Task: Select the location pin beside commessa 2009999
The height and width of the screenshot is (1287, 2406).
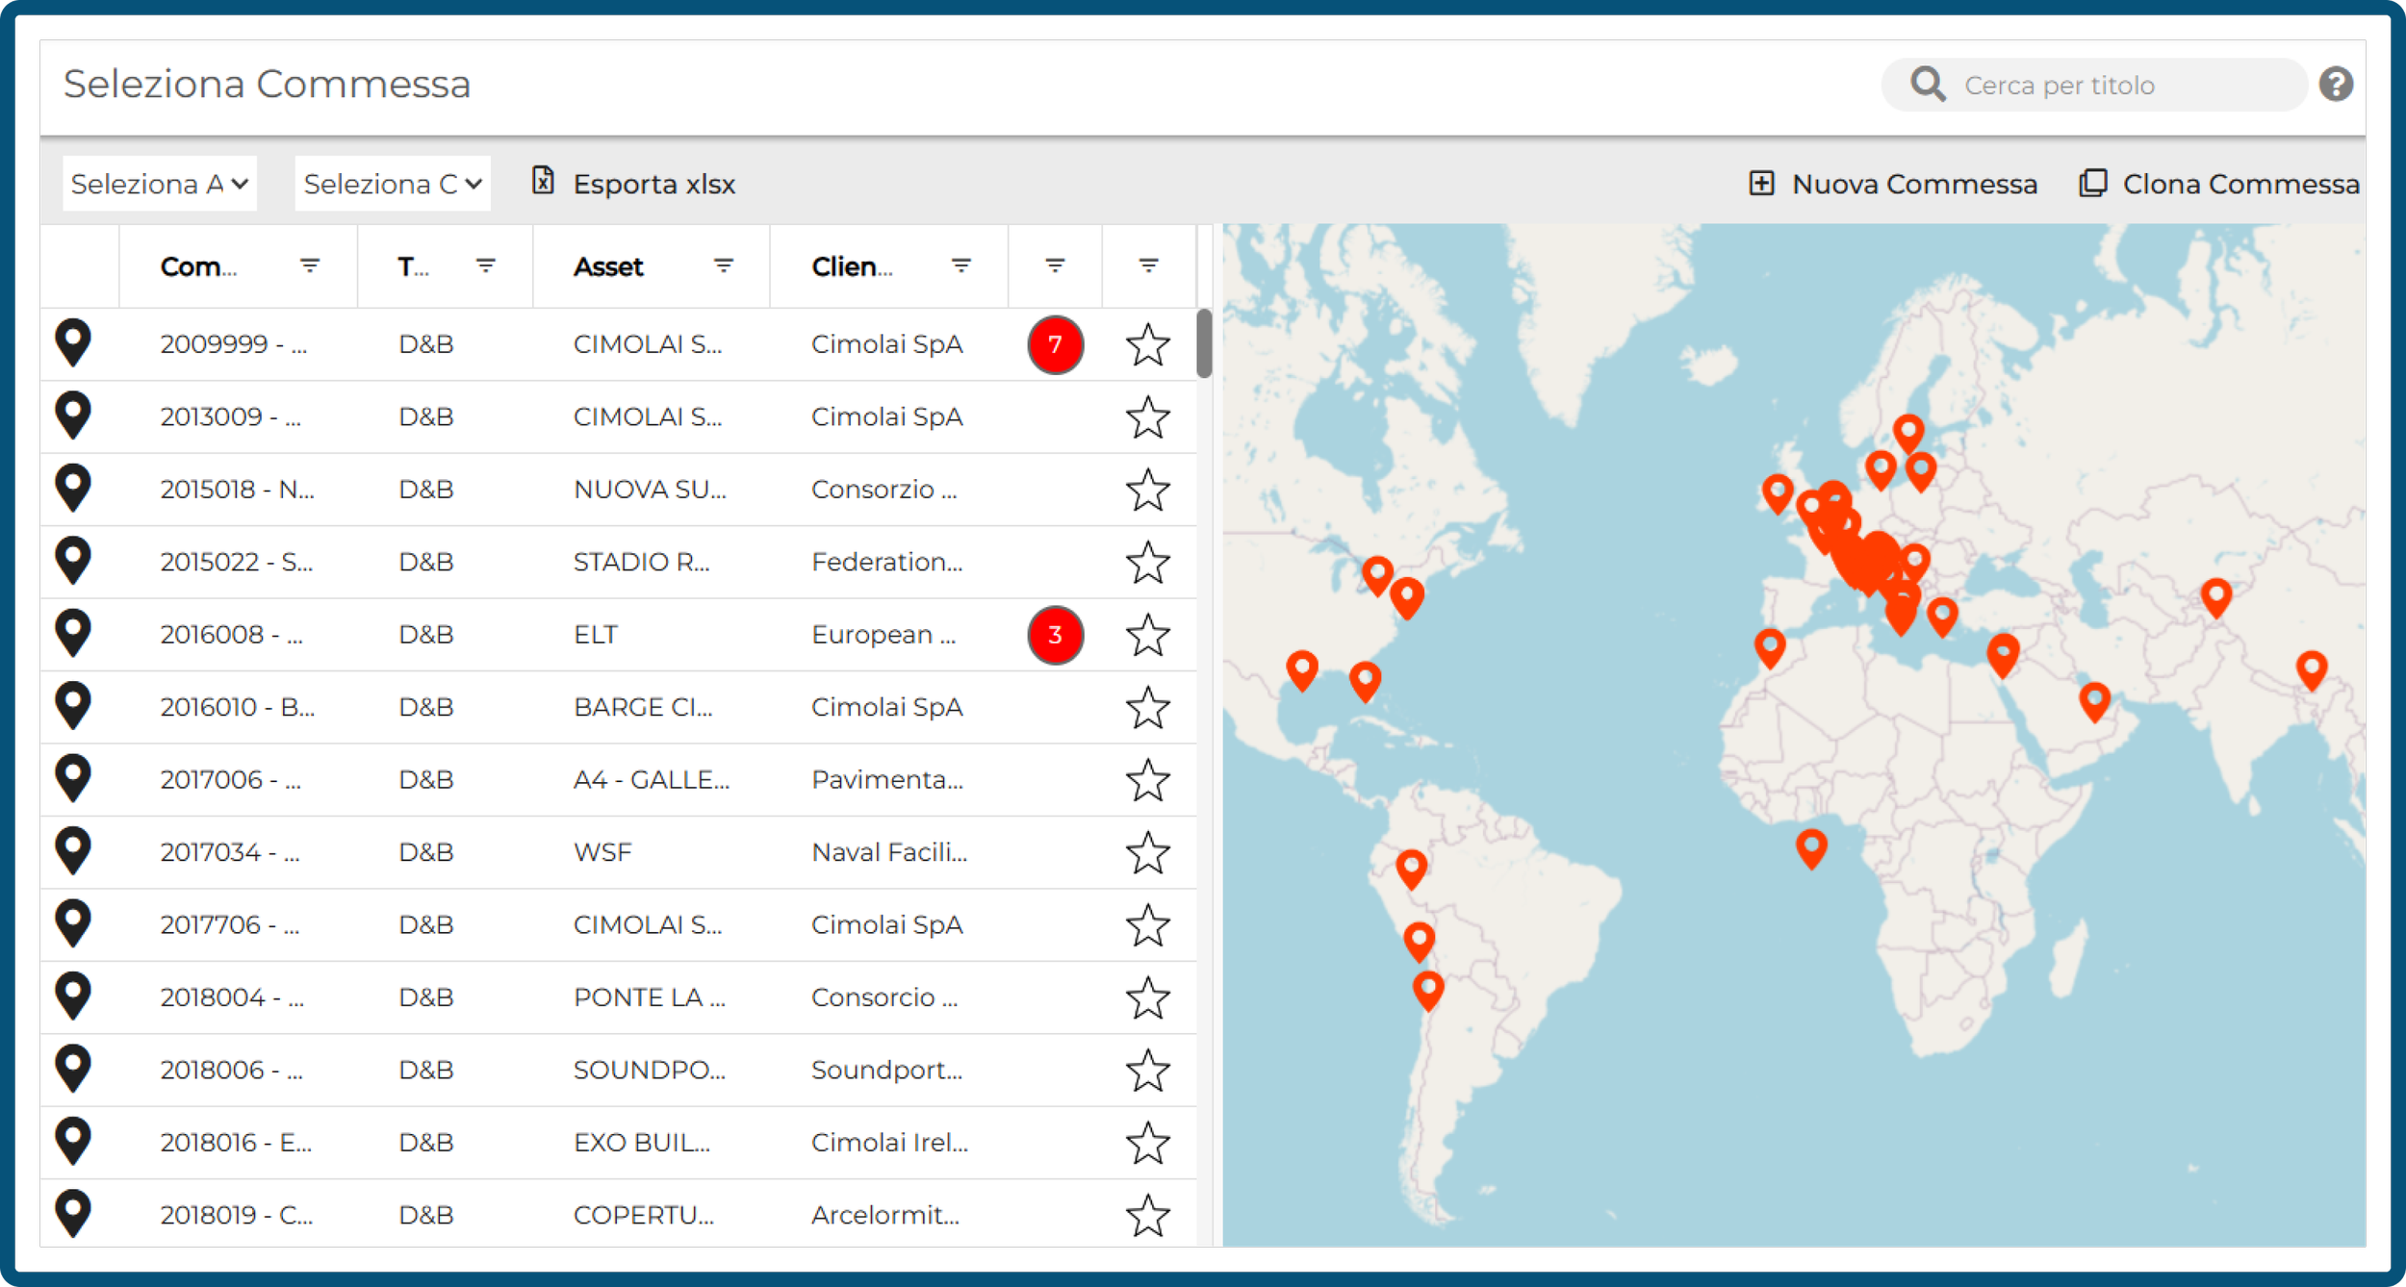Action: click(73, 343)
